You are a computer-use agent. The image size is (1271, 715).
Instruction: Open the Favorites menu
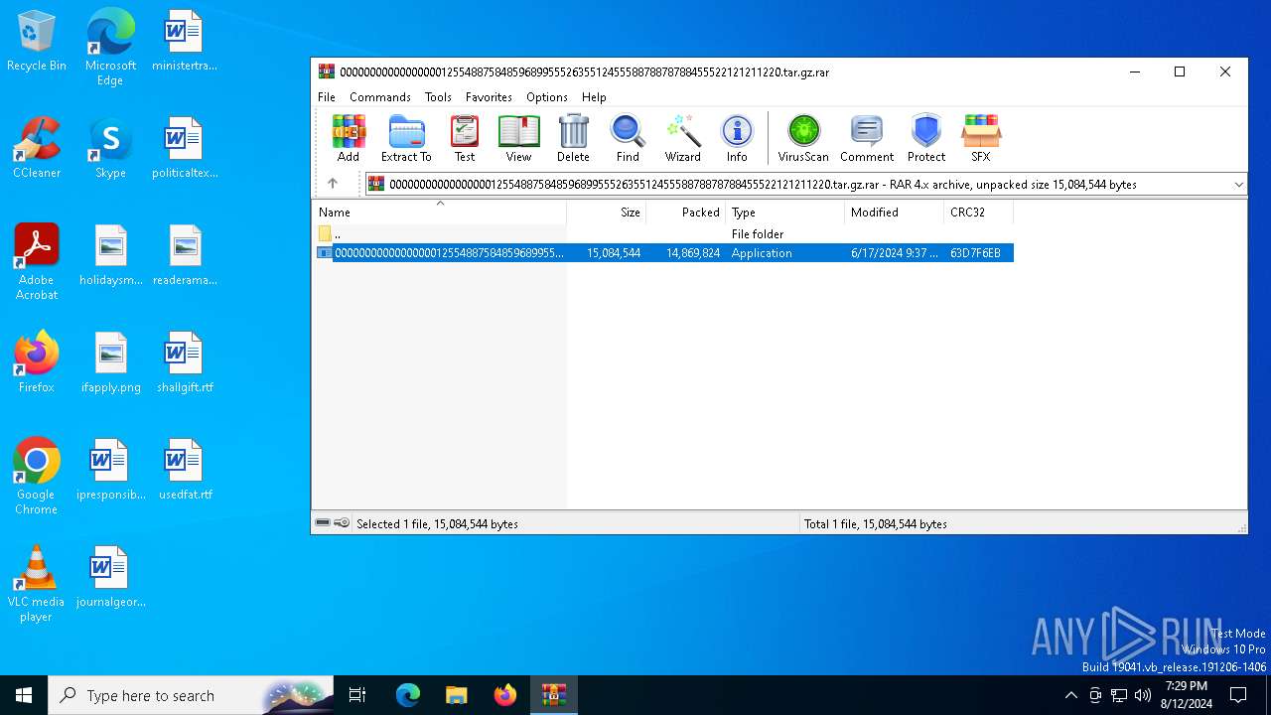pos(489,97)
